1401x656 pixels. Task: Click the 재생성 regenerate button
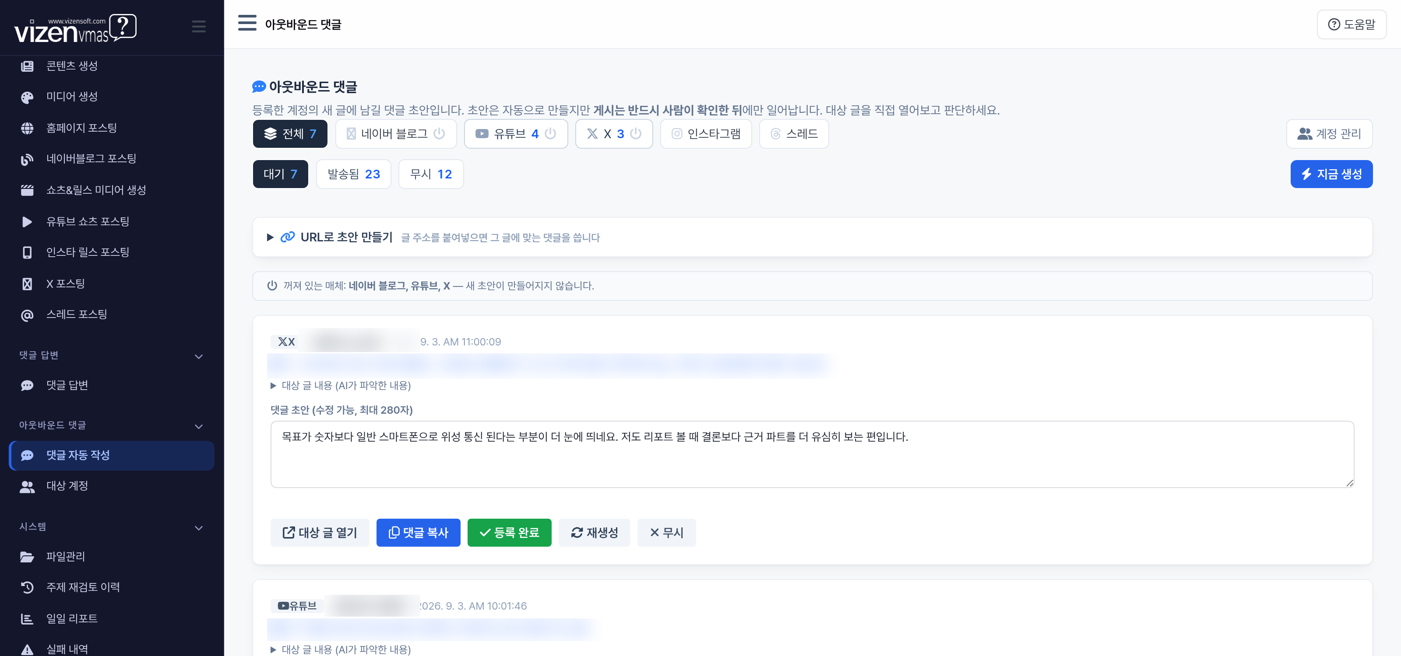tap(594, 532)
